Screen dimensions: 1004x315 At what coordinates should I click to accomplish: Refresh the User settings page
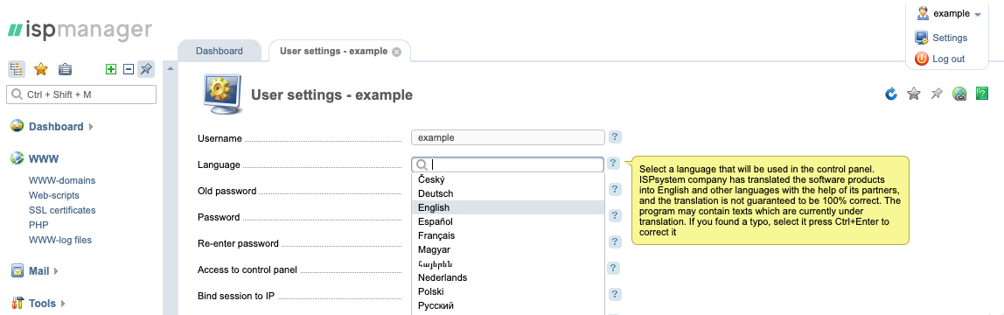pyautogui.click(x=891, y=94)
